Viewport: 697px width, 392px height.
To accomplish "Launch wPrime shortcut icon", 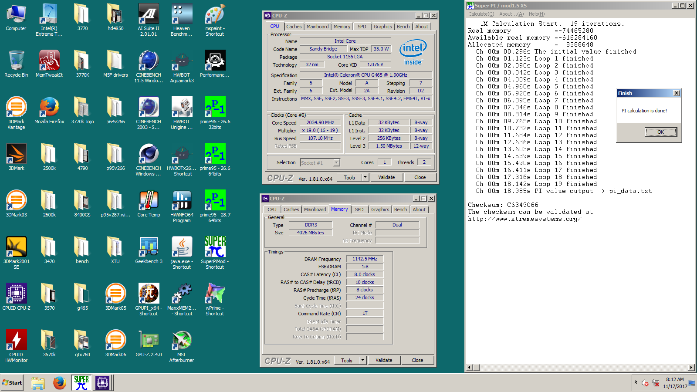I will (215, 299).
